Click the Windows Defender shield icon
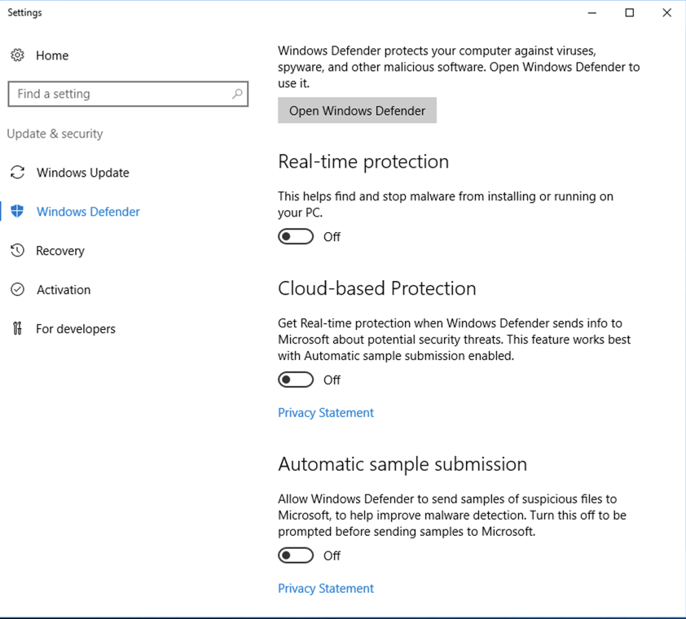This screenshot has width=686, height=619. point(17,212)
